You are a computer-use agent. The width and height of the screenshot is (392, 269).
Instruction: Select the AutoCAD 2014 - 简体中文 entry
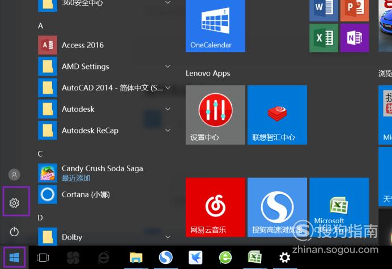tap(112, 88)
